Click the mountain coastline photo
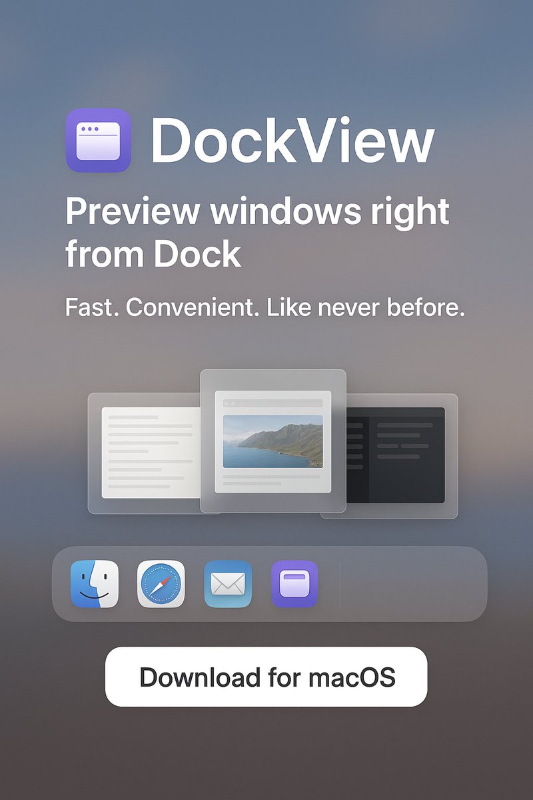This screenshot has height=800, width=533. click(x=273, y=440)
